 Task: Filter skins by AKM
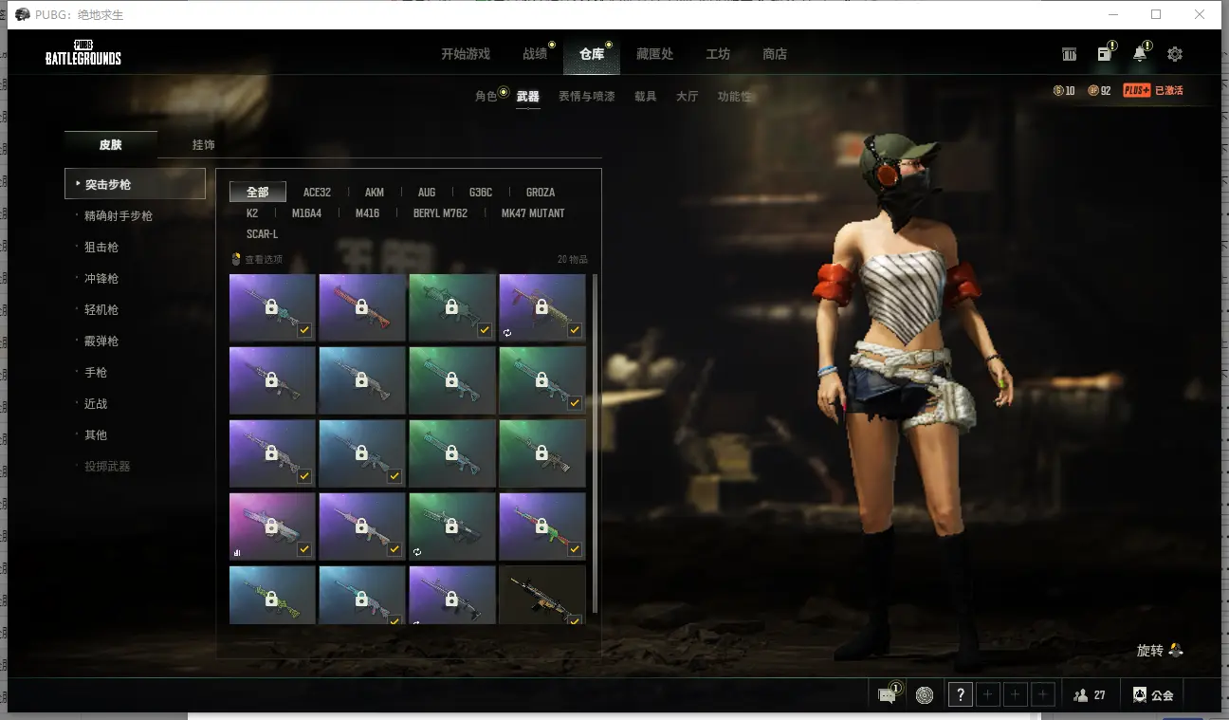[x=375, y=193]
